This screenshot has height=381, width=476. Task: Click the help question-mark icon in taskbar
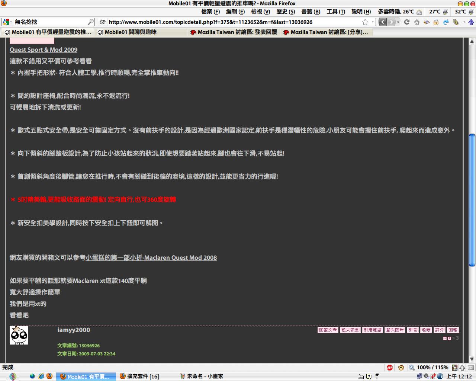(369, 377)
